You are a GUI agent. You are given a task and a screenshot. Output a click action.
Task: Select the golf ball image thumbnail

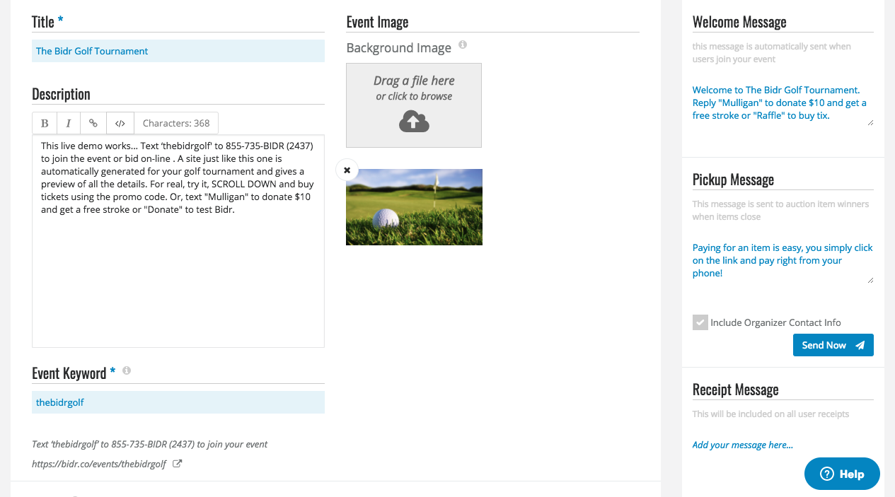pos(413,206)
